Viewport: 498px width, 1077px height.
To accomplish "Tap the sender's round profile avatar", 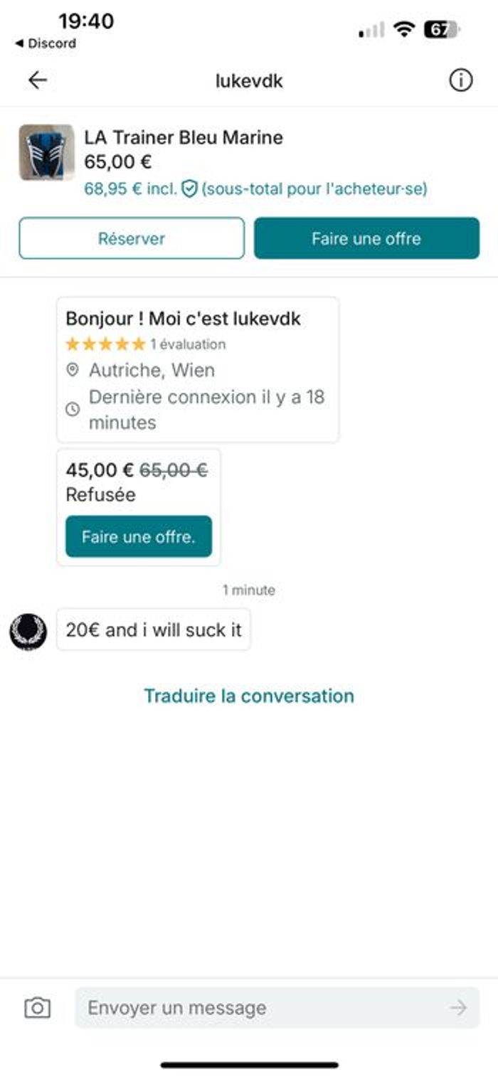I will coord(28,631).
